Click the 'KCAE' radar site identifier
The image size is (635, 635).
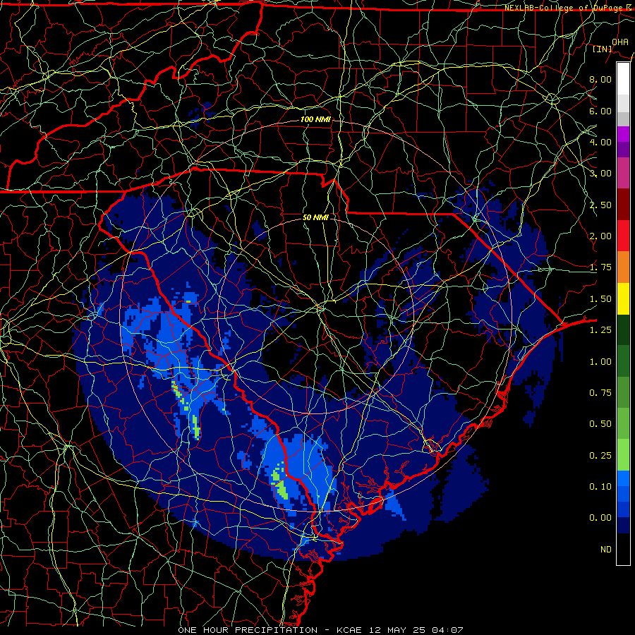click(x=349, y=630)
